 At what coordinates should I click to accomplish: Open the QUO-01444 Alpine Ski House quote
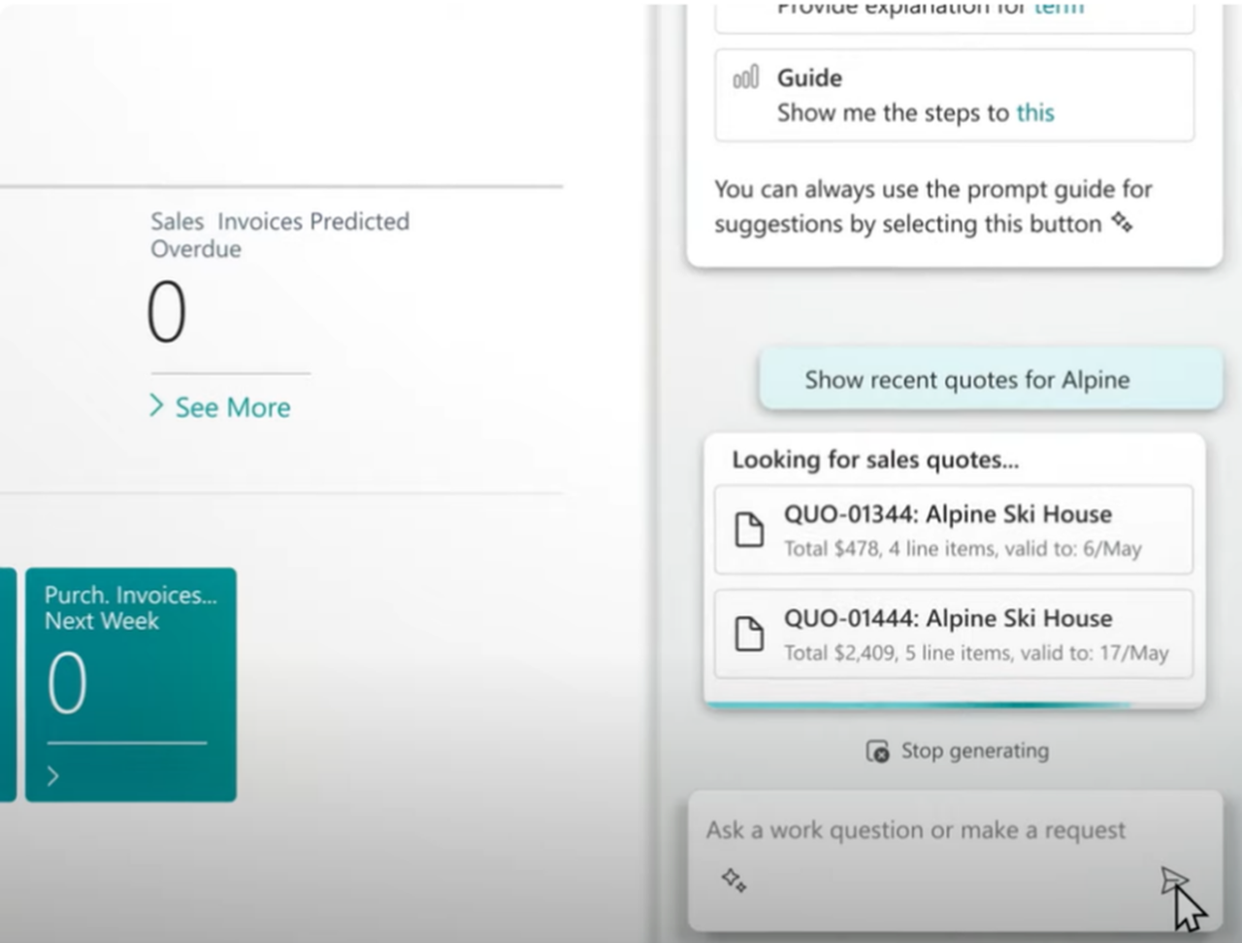click(954, 634)
